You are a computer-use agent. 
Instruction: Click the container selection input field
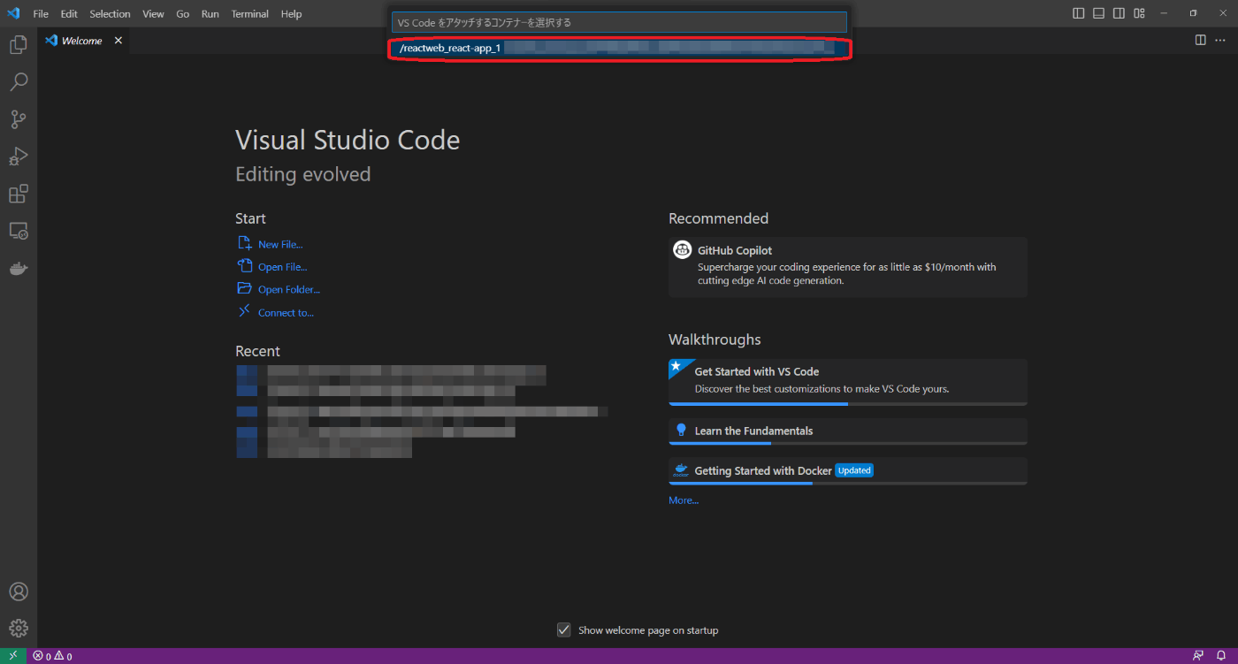619,22
